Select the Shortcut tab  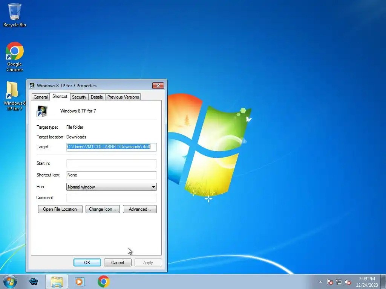pos(60,96)
